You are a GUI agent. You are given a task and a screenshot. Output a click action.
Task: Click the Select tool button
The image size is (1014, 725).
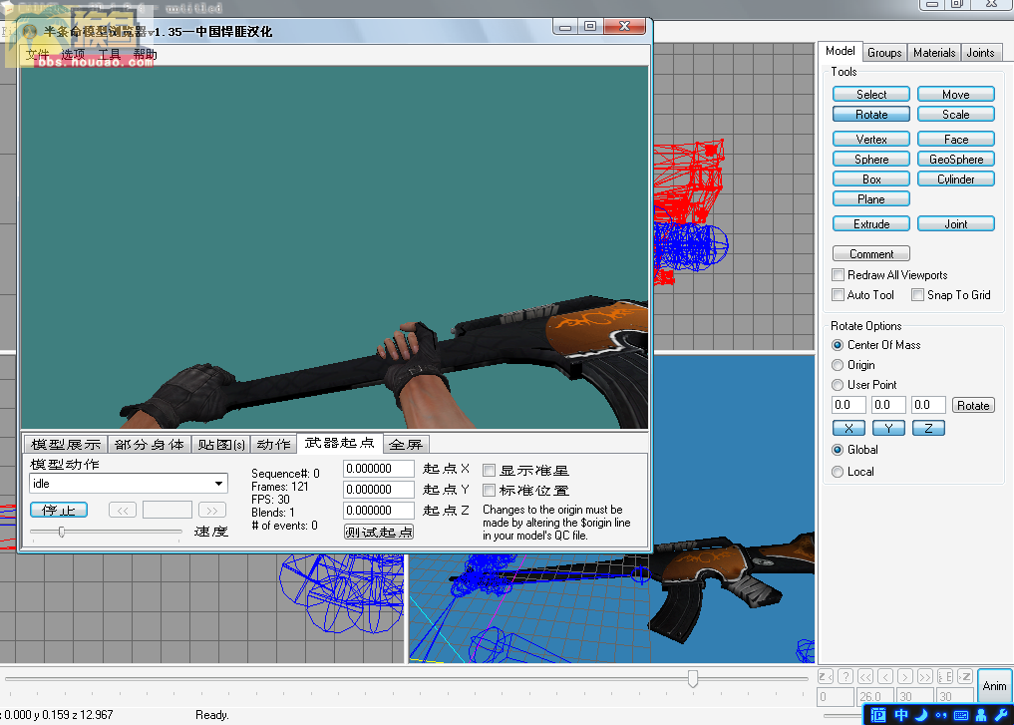point(871,95)
